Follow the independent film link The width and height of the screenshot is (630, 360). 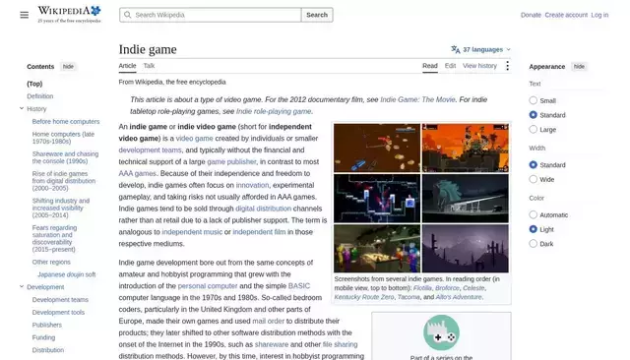click(x=259, y=232)
